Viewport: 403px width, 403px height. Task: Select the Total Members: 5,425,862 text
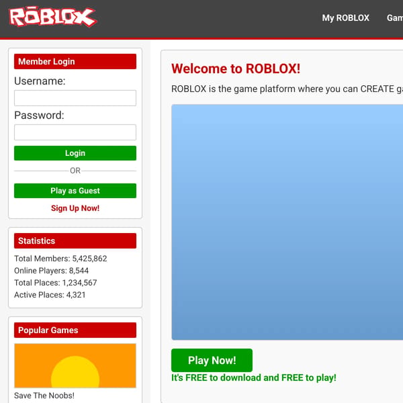[x=60, y=259]
